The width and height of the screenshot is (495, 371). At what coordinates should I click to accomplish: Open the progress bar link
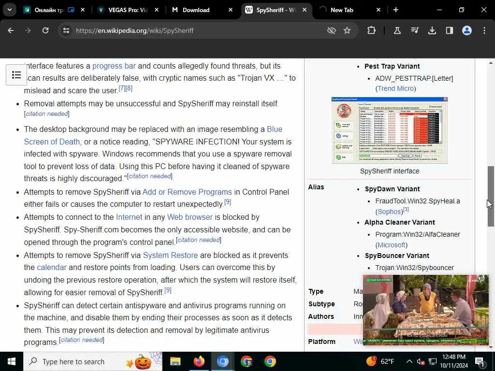[x=114, y=66]
